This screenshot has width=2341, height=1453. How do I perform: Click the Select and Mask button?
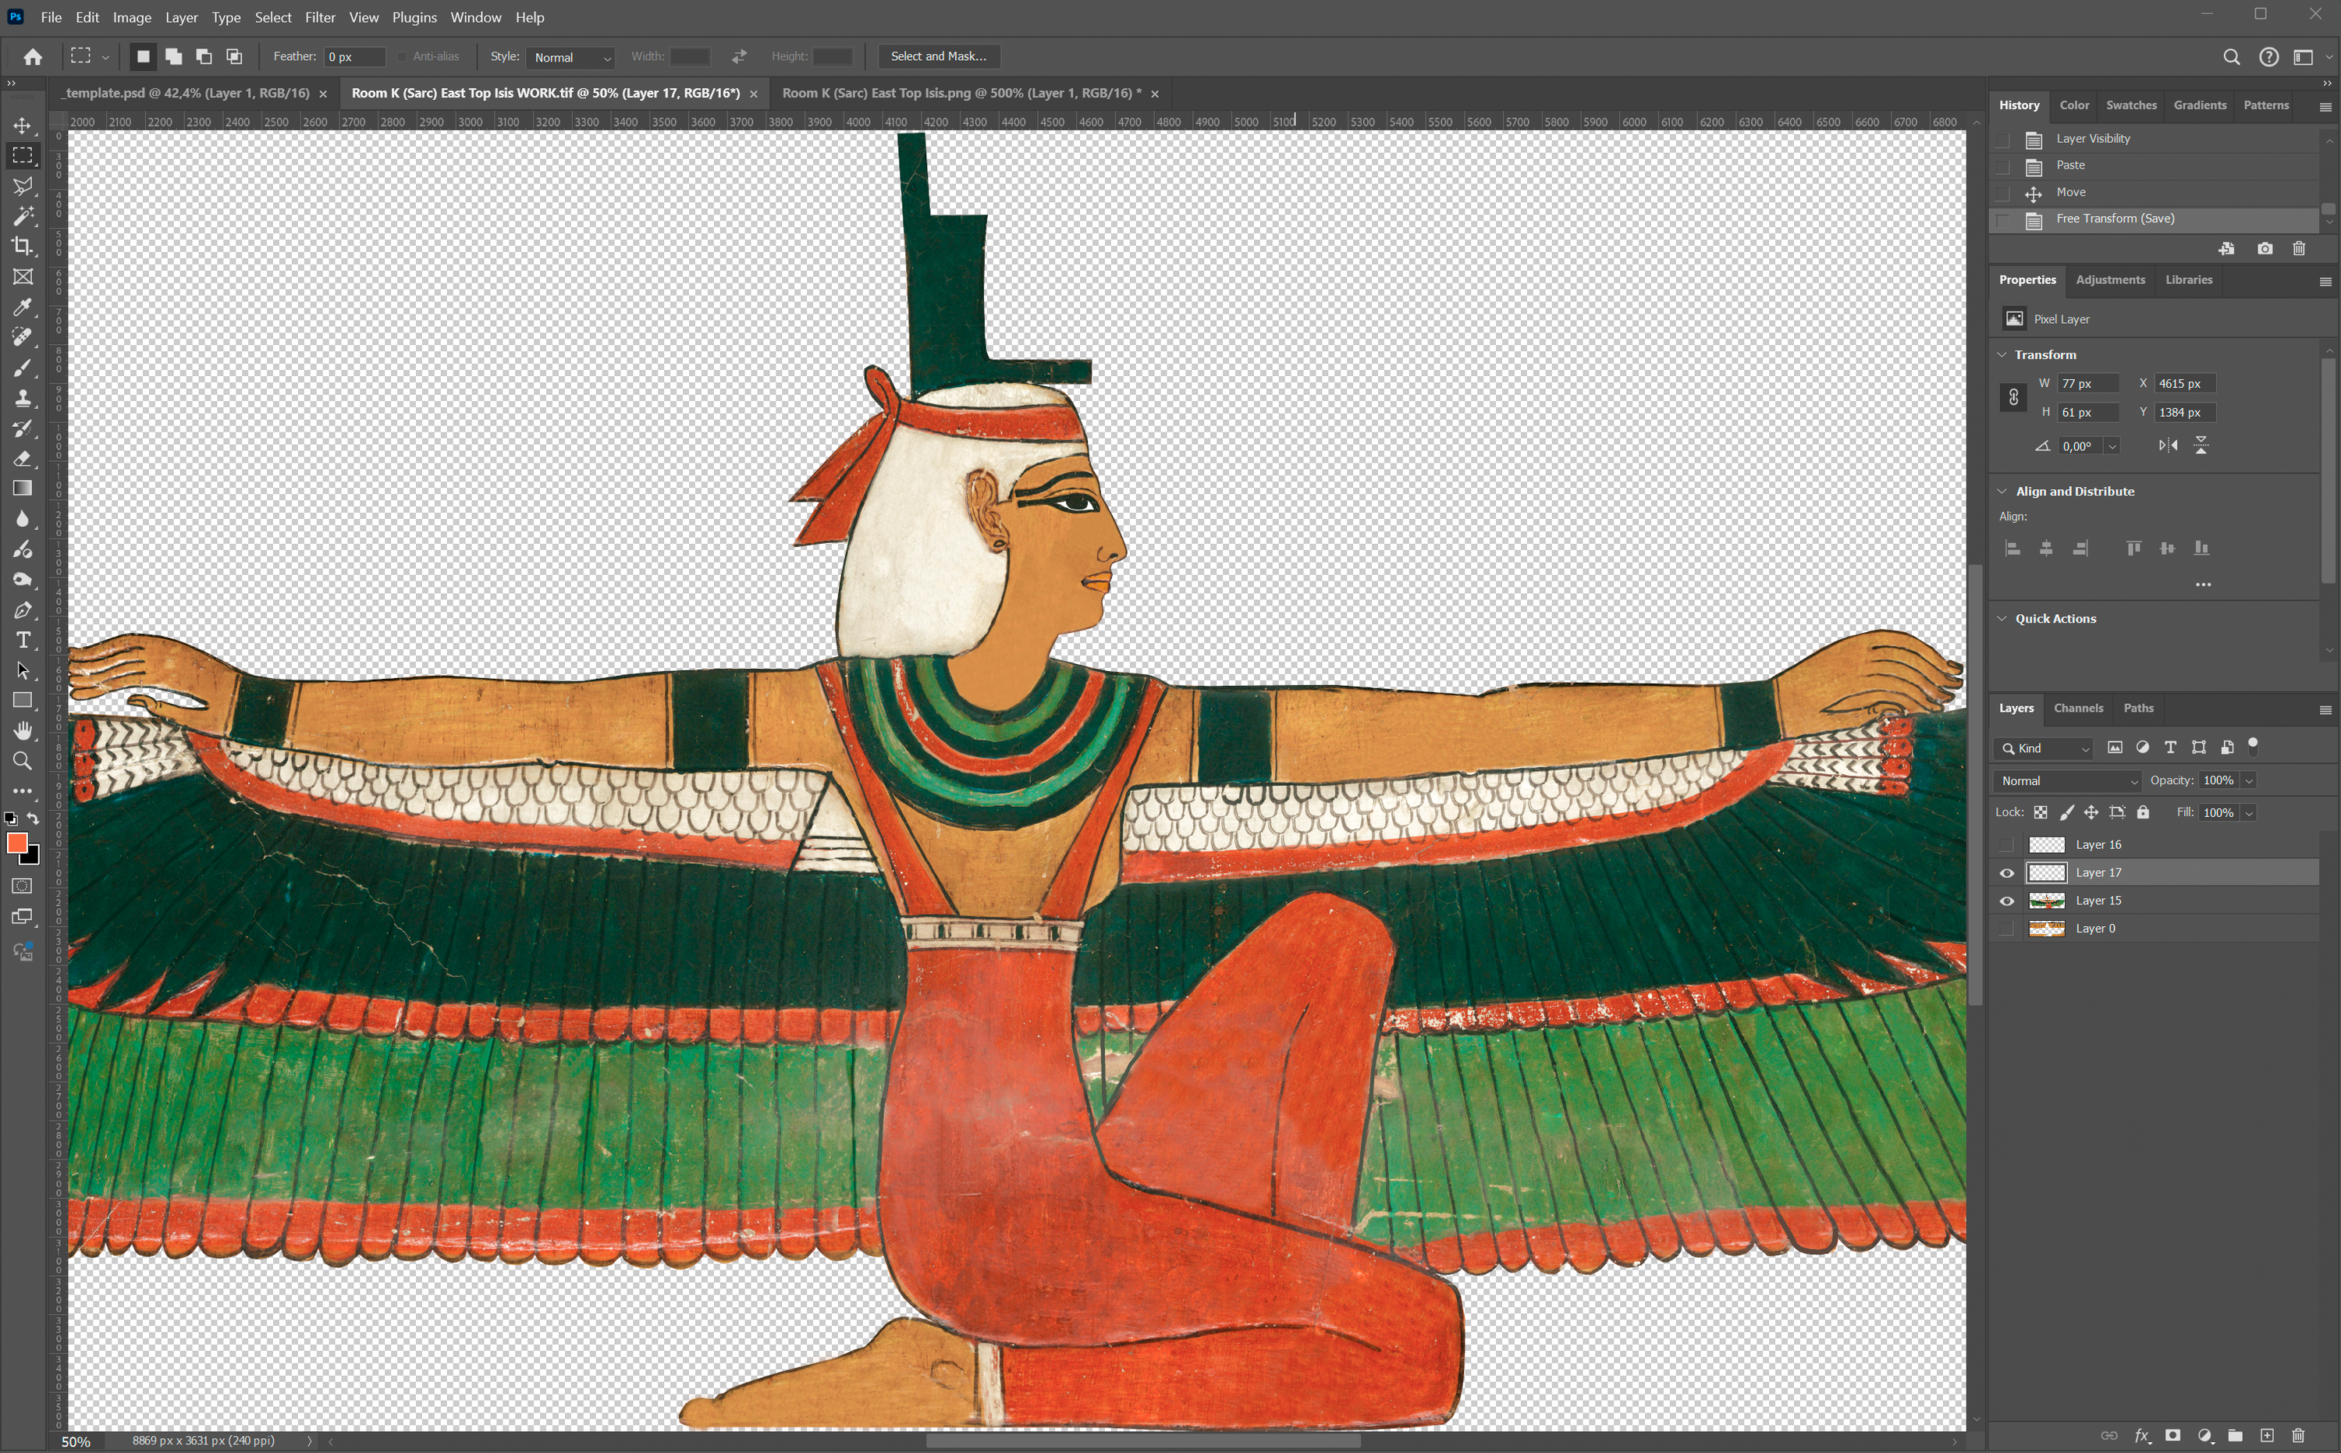(938, 57)
